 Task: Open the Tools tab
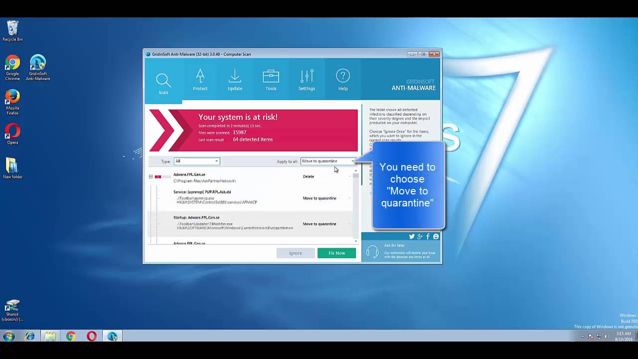pos(271,80)
